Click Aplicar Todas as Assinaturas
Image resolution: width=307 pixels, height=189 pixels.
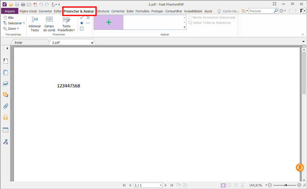click(x=209, y=22)
